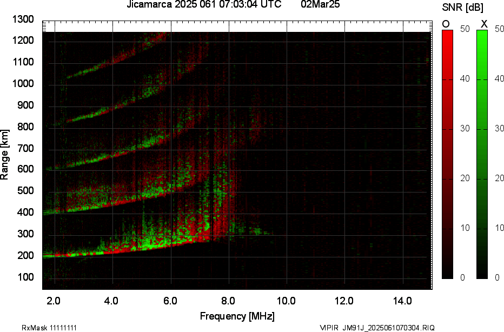The height and width of the screenshot is (332, 504).
Task: Click the file name 'VIPIR JM91J_2025061070304.RIQ'
Action: point(377,328)
